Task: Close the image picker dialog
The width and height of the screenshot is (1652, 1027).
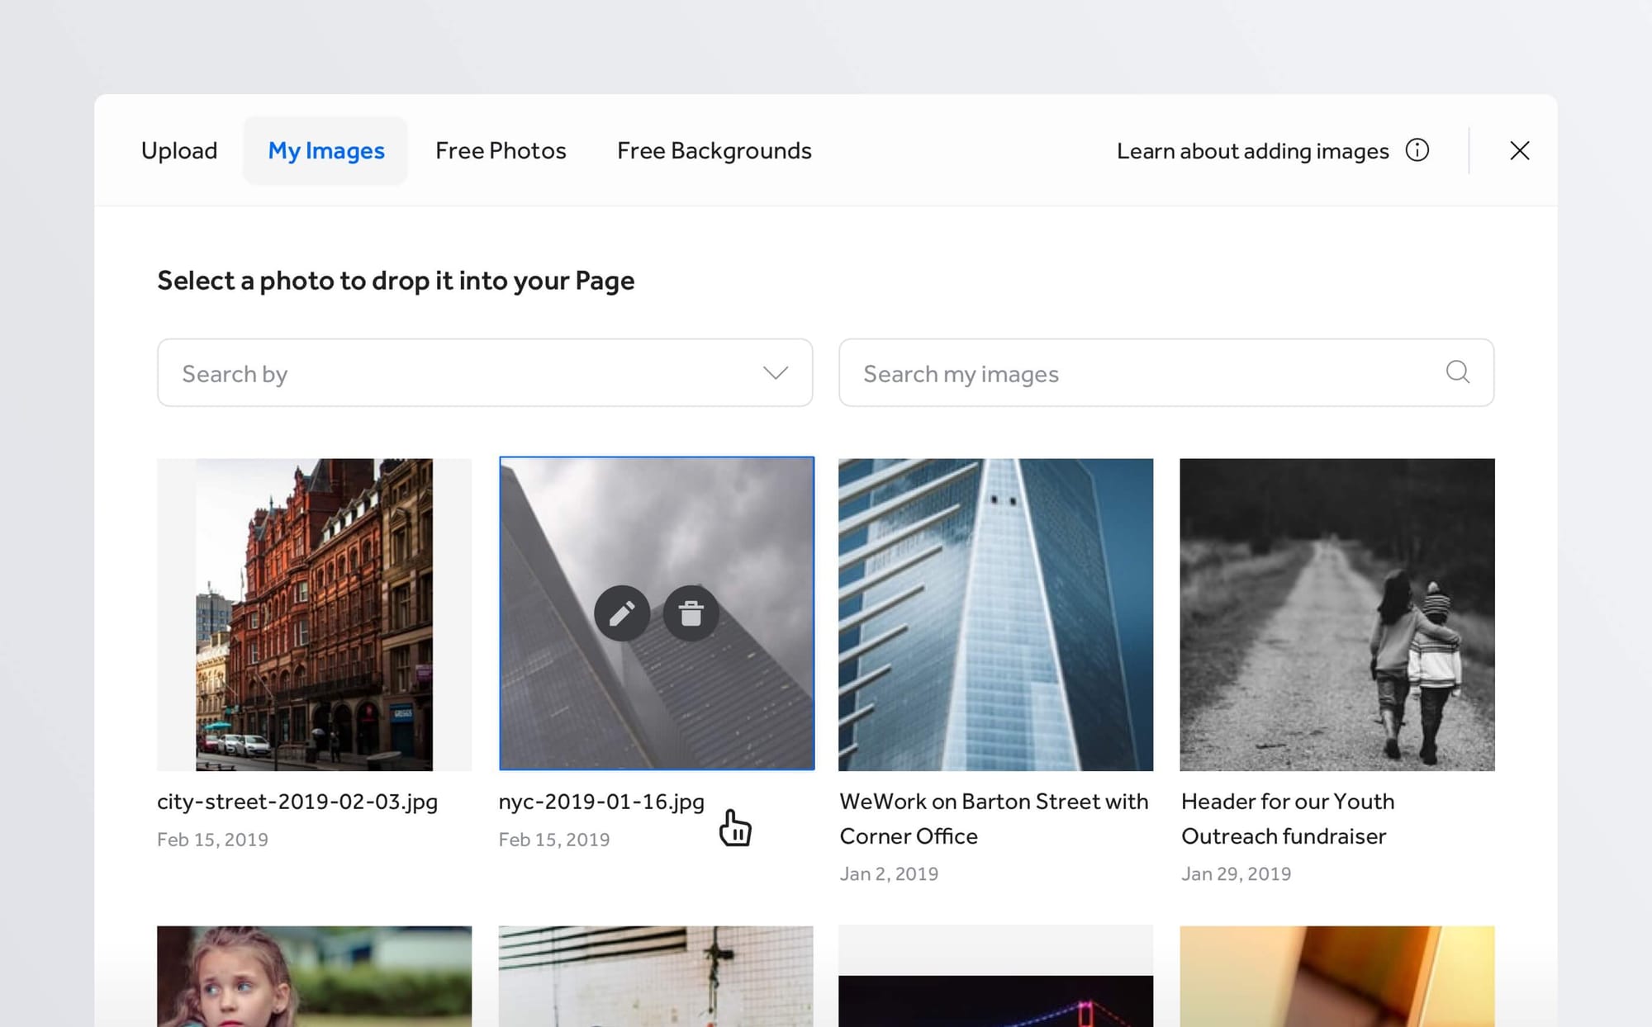Action: tap(1519, 150)
